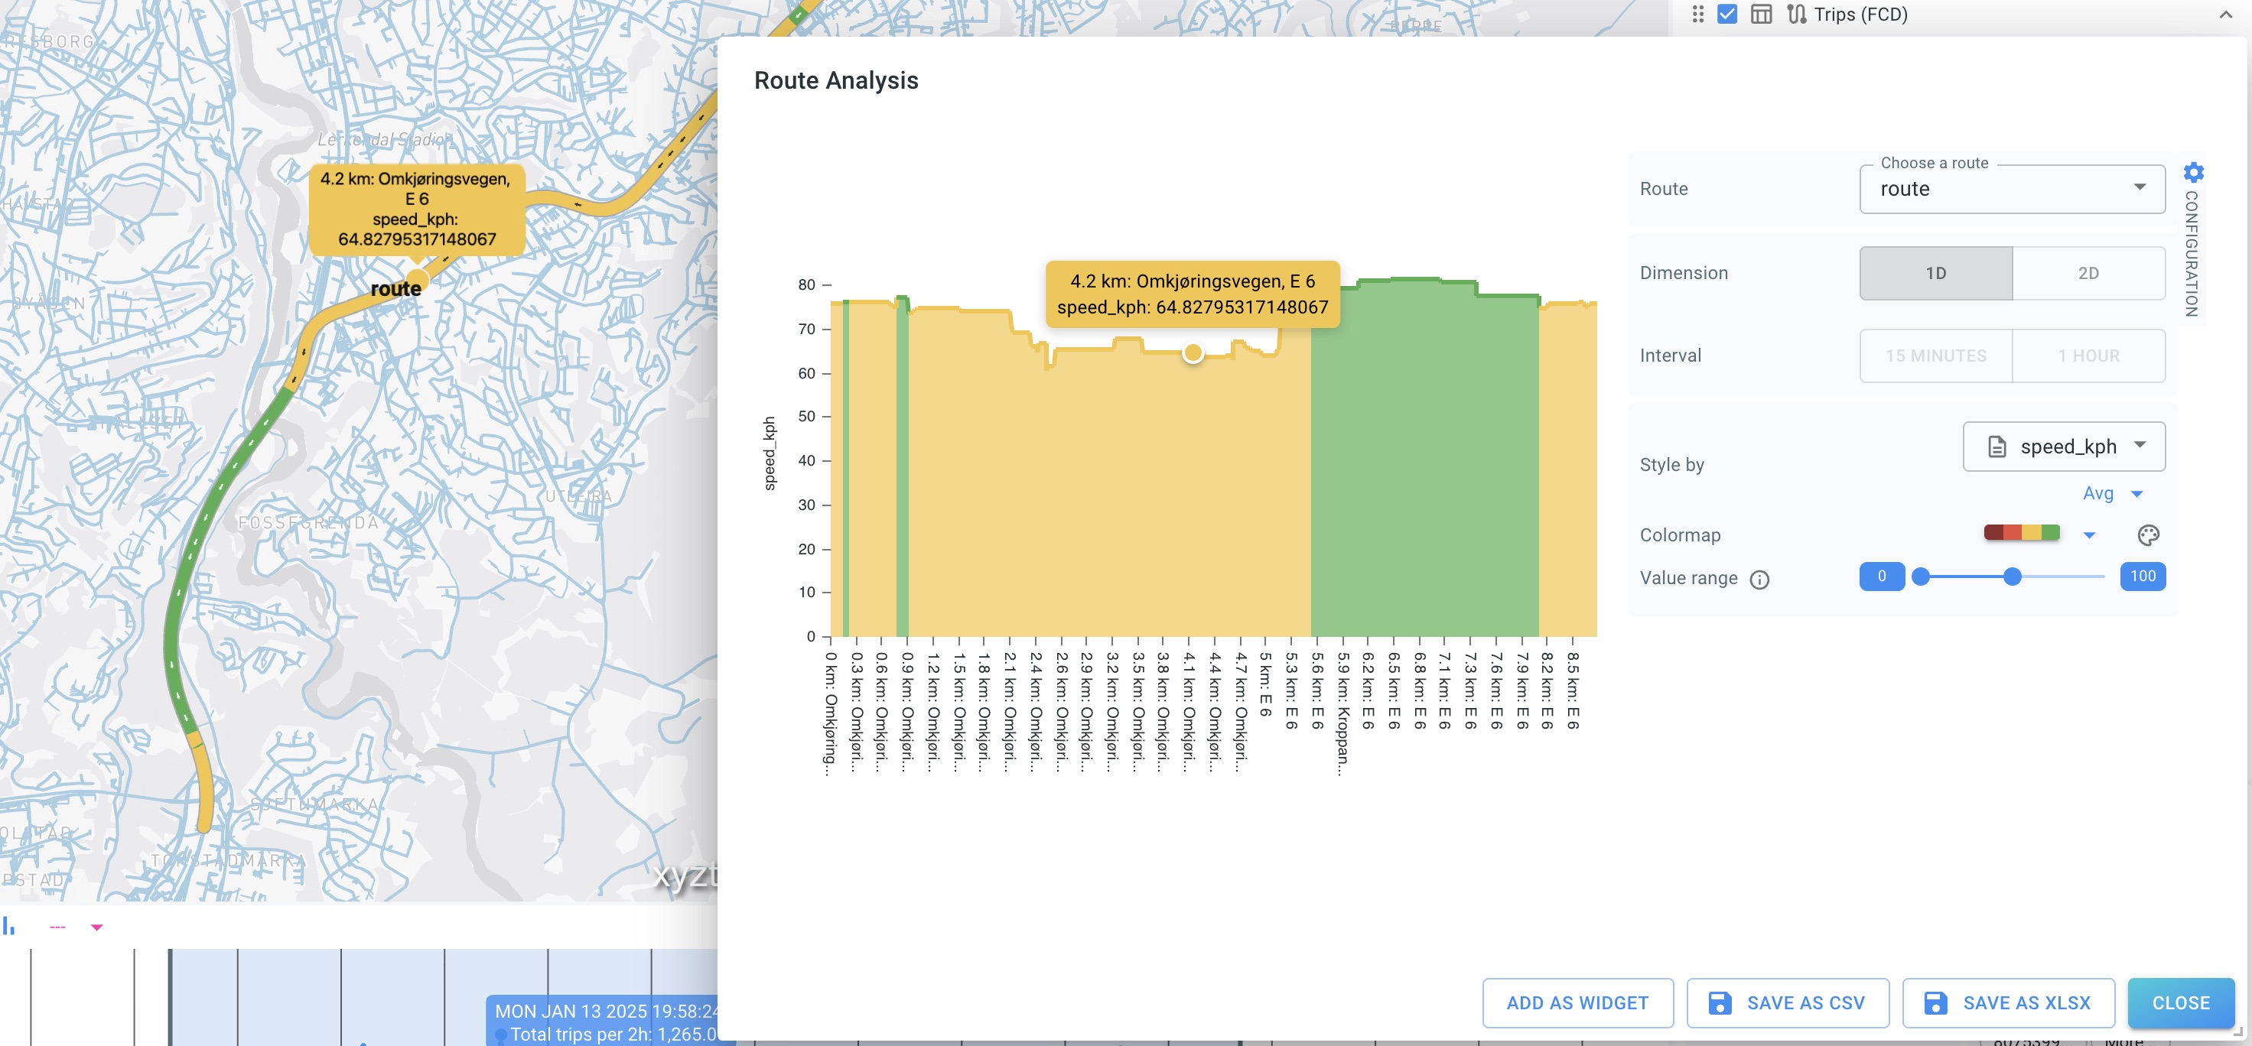Open the colormap selection dropdown arrow

point(2088,534)
